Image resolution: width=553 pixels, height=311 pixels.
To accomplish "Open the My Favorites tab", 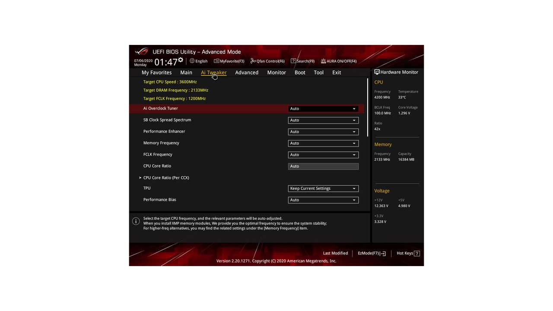I will 156,73.
